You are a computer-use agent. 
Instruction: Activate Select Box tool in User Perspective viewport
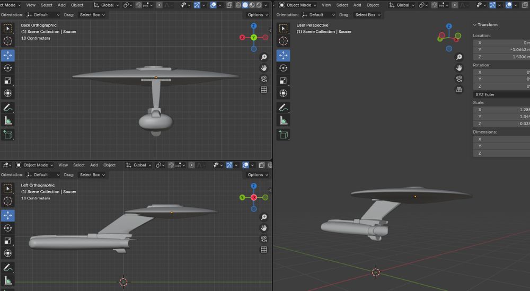click(283, 29)
